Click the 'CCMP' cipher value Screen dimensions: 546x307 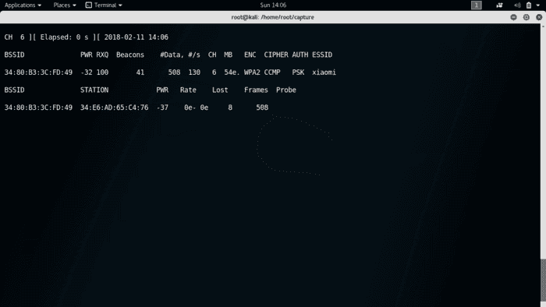pos(272,72)
